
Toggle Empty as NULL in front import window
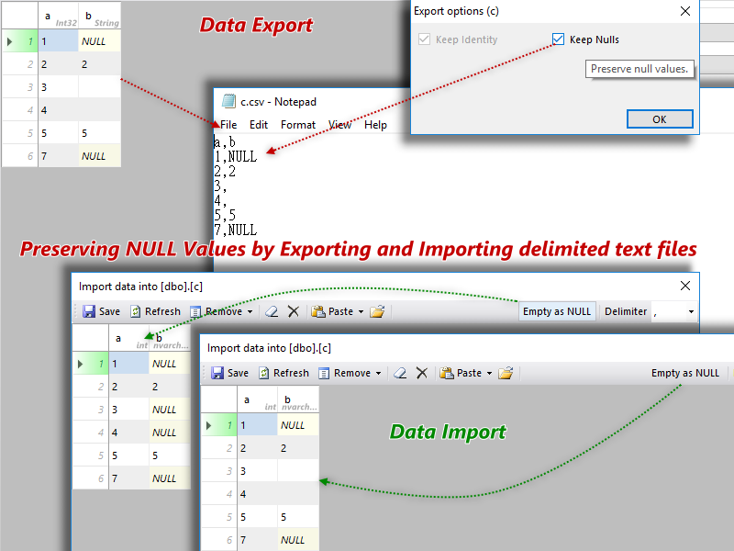(684, 373)
